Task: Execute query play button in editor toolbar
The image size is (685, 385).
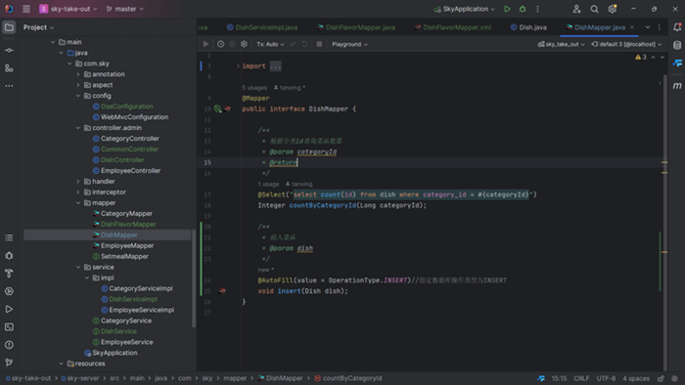Action: (x=205, y=44)
